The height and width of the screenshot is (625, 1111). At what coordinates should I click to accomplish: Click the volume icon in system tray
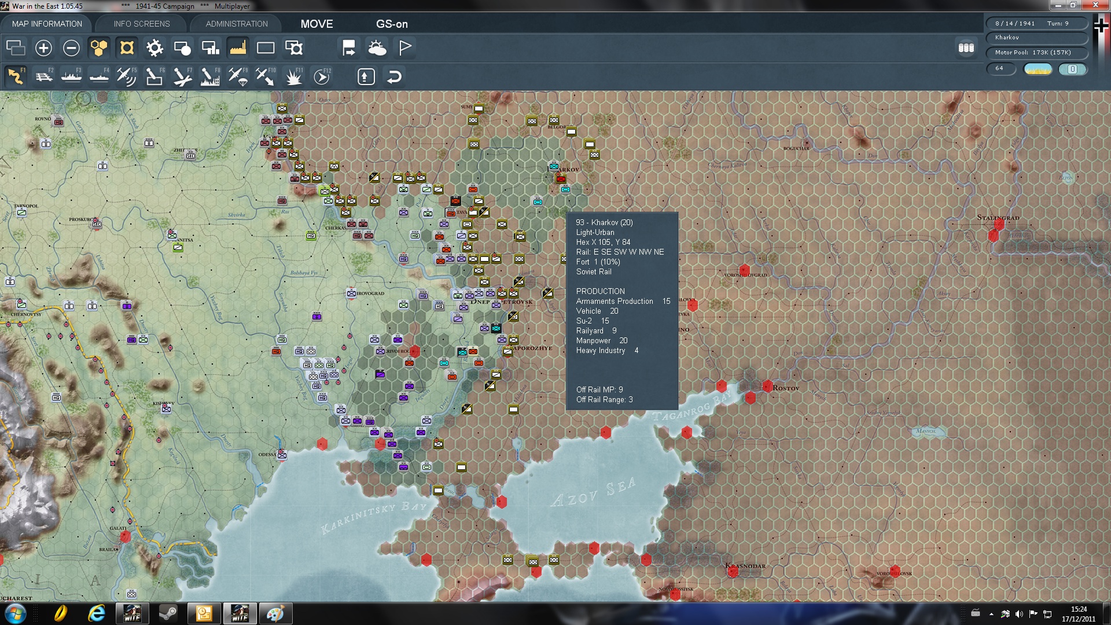pos(1019,614)
